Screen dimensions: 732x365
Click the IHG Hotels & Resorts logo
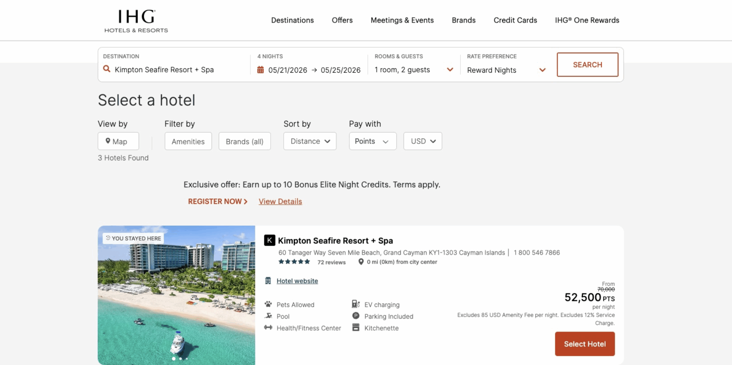(x=136, y=21)
